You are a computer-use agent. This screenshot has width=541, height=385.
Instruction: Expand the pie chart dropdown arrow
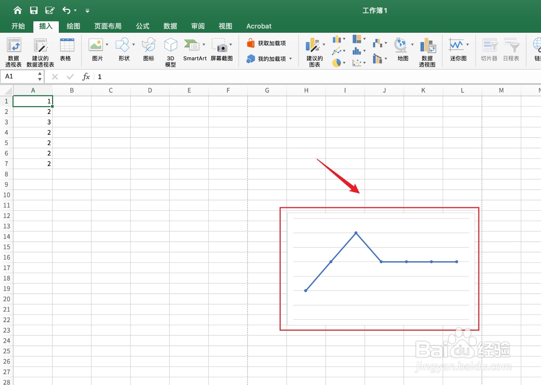(344, 63)
